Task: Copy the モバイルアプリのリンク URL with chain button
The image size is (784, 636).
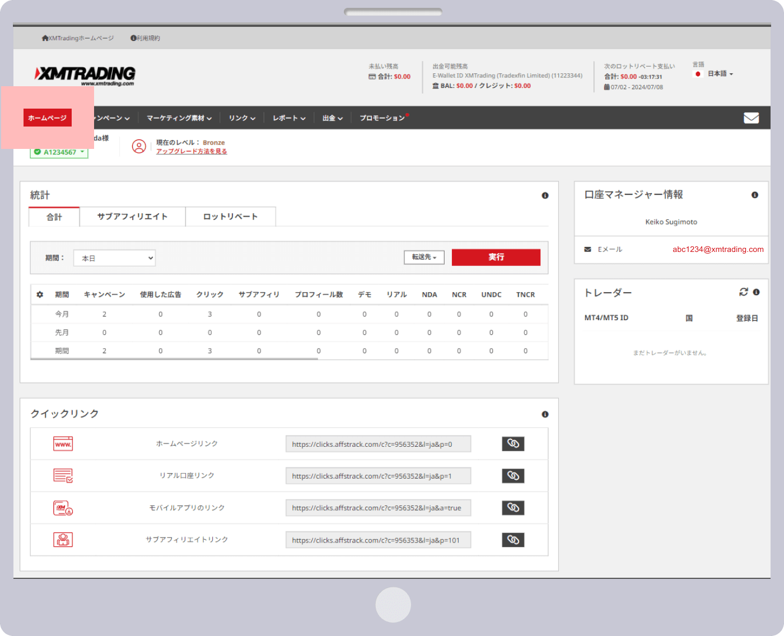Action: (513, 508)
